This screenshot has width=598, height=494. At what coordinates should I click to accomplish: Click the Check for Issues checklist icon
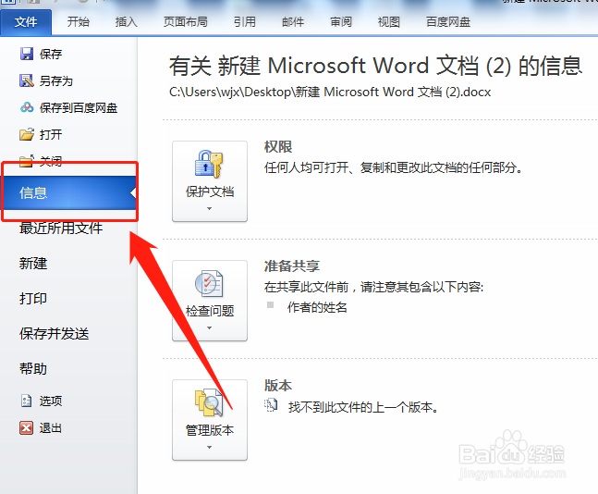[209, 284]
